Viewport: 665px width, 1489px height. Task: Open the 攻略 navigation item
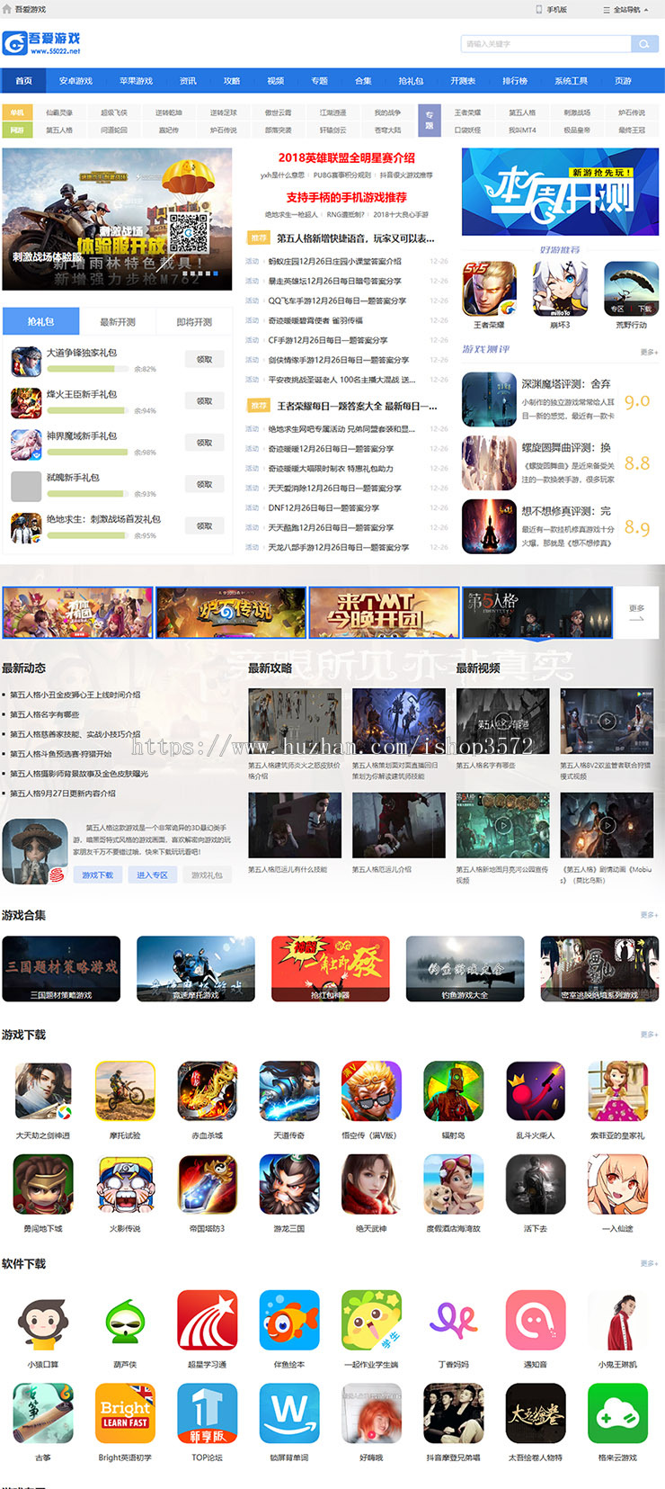pyautogui.click(x=232, y=81)
